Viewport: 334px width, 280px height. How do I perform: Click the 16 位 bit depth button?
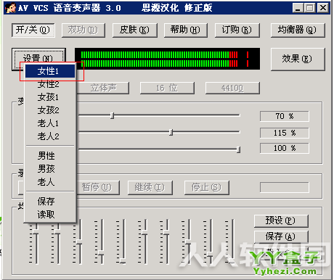(167, 88)
